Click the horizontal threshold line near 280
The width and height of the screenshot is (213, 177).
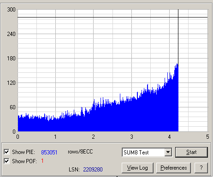click(x=112, y=18)
